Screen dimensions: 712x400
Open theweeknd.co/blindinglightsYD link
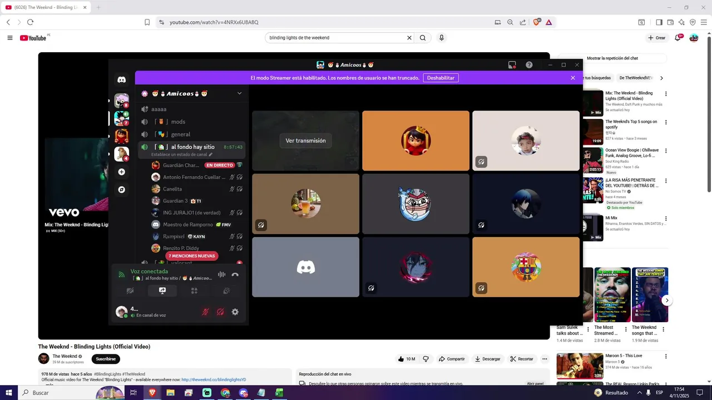click(x=214, y=380)
